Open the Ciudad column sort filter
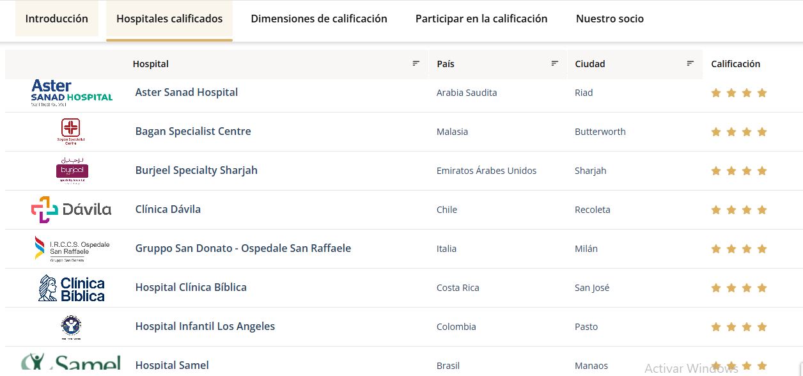The image size is (803, 376). click(690, 63)
